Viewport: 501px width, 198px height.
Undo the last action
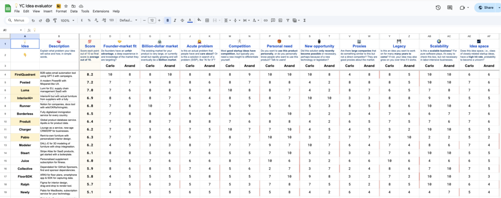(x=33, y=20)
